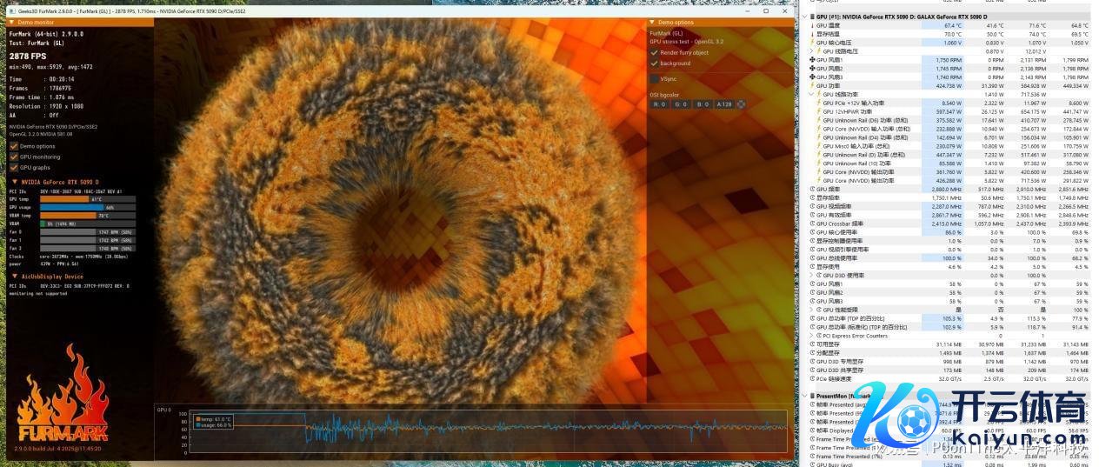Viewport: 1099px width, 467px height.
Task: Uncheck Render furry object option
Action: click(655, 52)
